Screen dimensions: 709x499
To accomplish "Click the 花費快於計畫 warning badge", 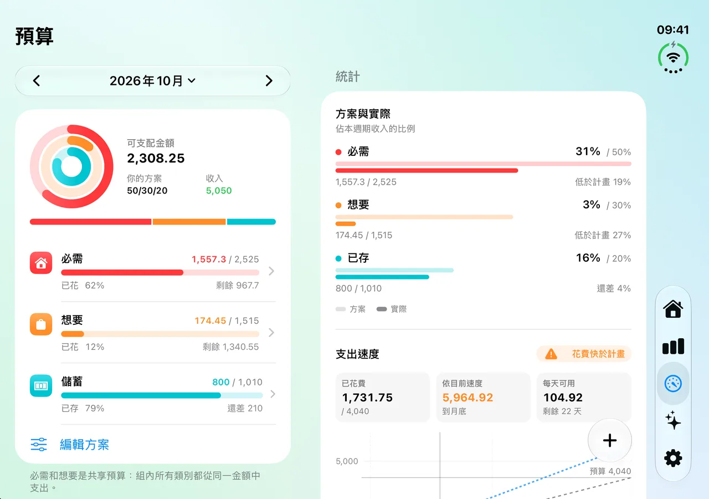I will click(x=584, y=354).
